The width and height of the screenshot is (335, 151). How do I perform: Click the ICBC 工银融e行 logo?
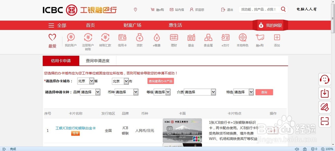(80, 10)
